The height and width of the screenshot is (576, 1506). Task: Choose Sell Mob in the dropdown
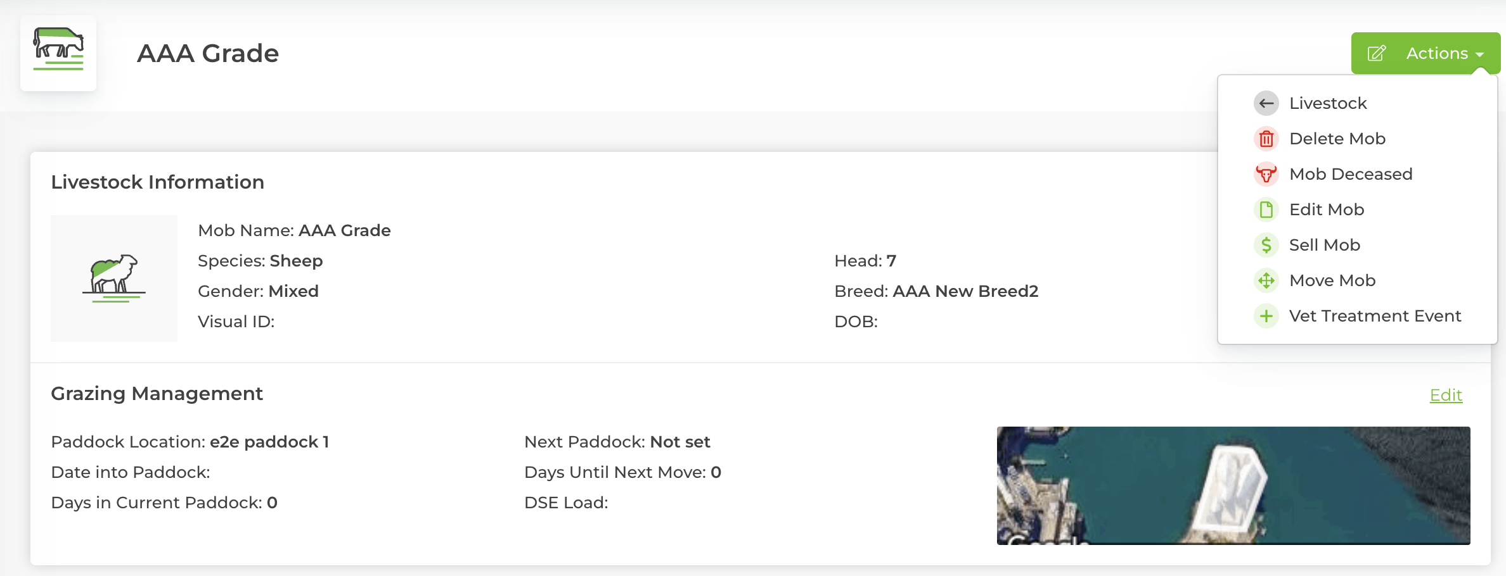(1325, 245)
